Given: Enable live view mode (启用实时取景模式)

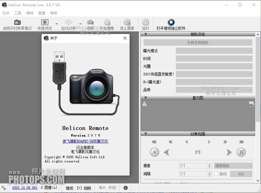Looking at the screenshot, I should point(17,25).
